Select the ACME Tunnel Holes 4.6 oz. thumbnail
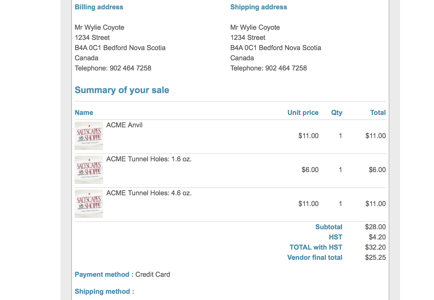The image size is (434, 300). tap(89, 204)
